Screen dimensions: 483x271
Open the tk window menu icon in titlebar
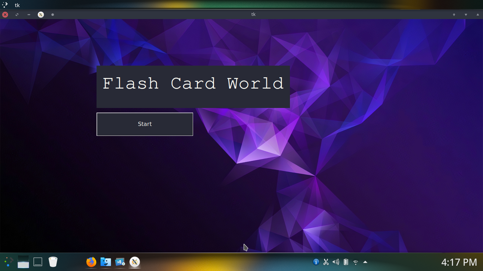41,14
